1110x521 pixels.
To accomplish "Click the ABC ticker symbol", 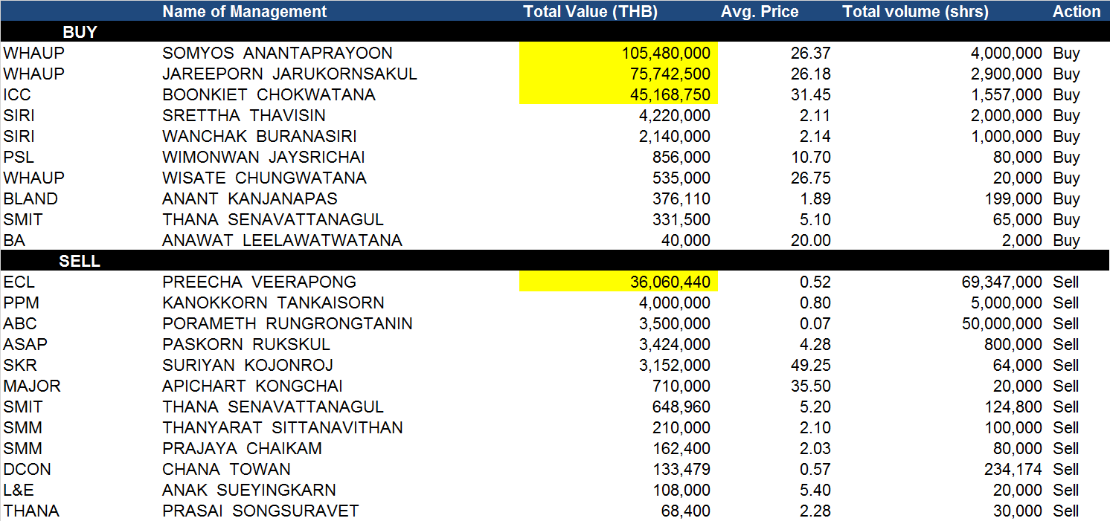I will point(19,323).
